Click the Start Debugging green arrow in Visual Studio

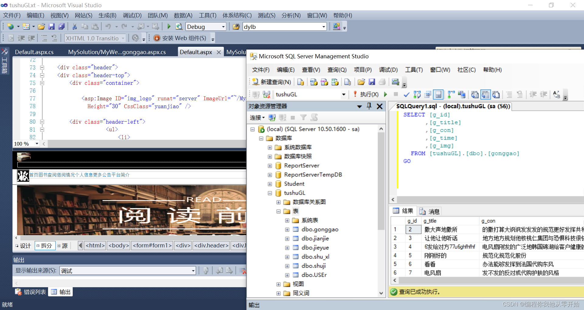click(169, 27)
